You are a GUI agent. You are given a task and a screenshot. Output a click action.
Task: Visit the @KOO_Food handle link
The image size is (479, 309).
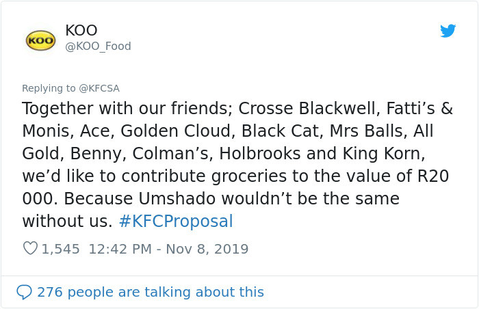pos(98,46)
